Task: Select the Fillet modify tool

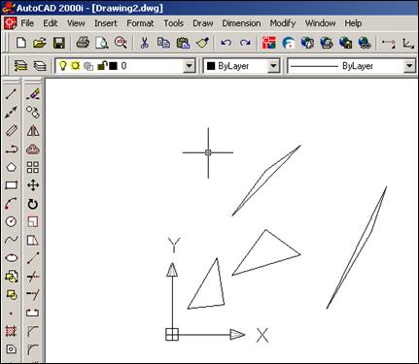Action: pyautogui.click(x=33, y=349)
